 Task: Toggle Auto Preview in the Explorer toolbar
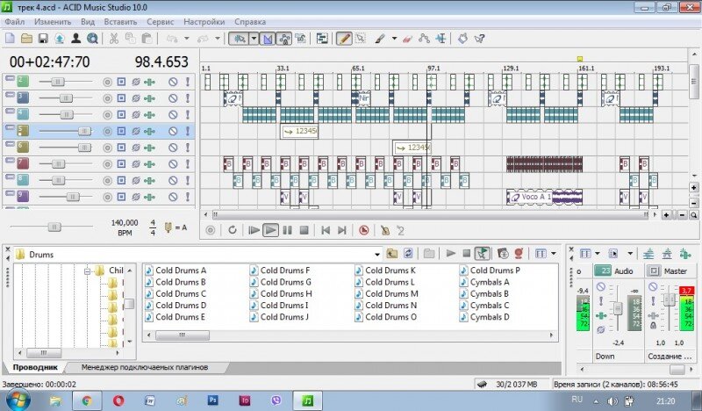point(482,254)
